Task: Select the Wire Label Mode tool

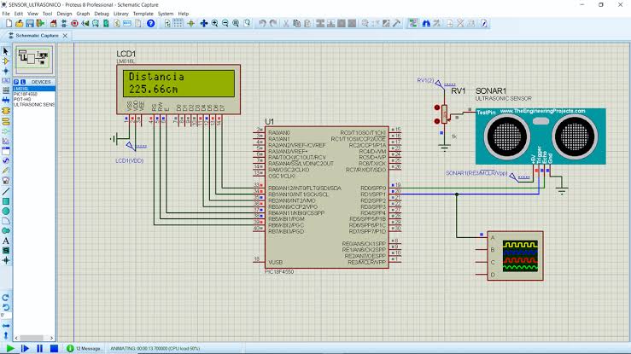Action: 6,81
